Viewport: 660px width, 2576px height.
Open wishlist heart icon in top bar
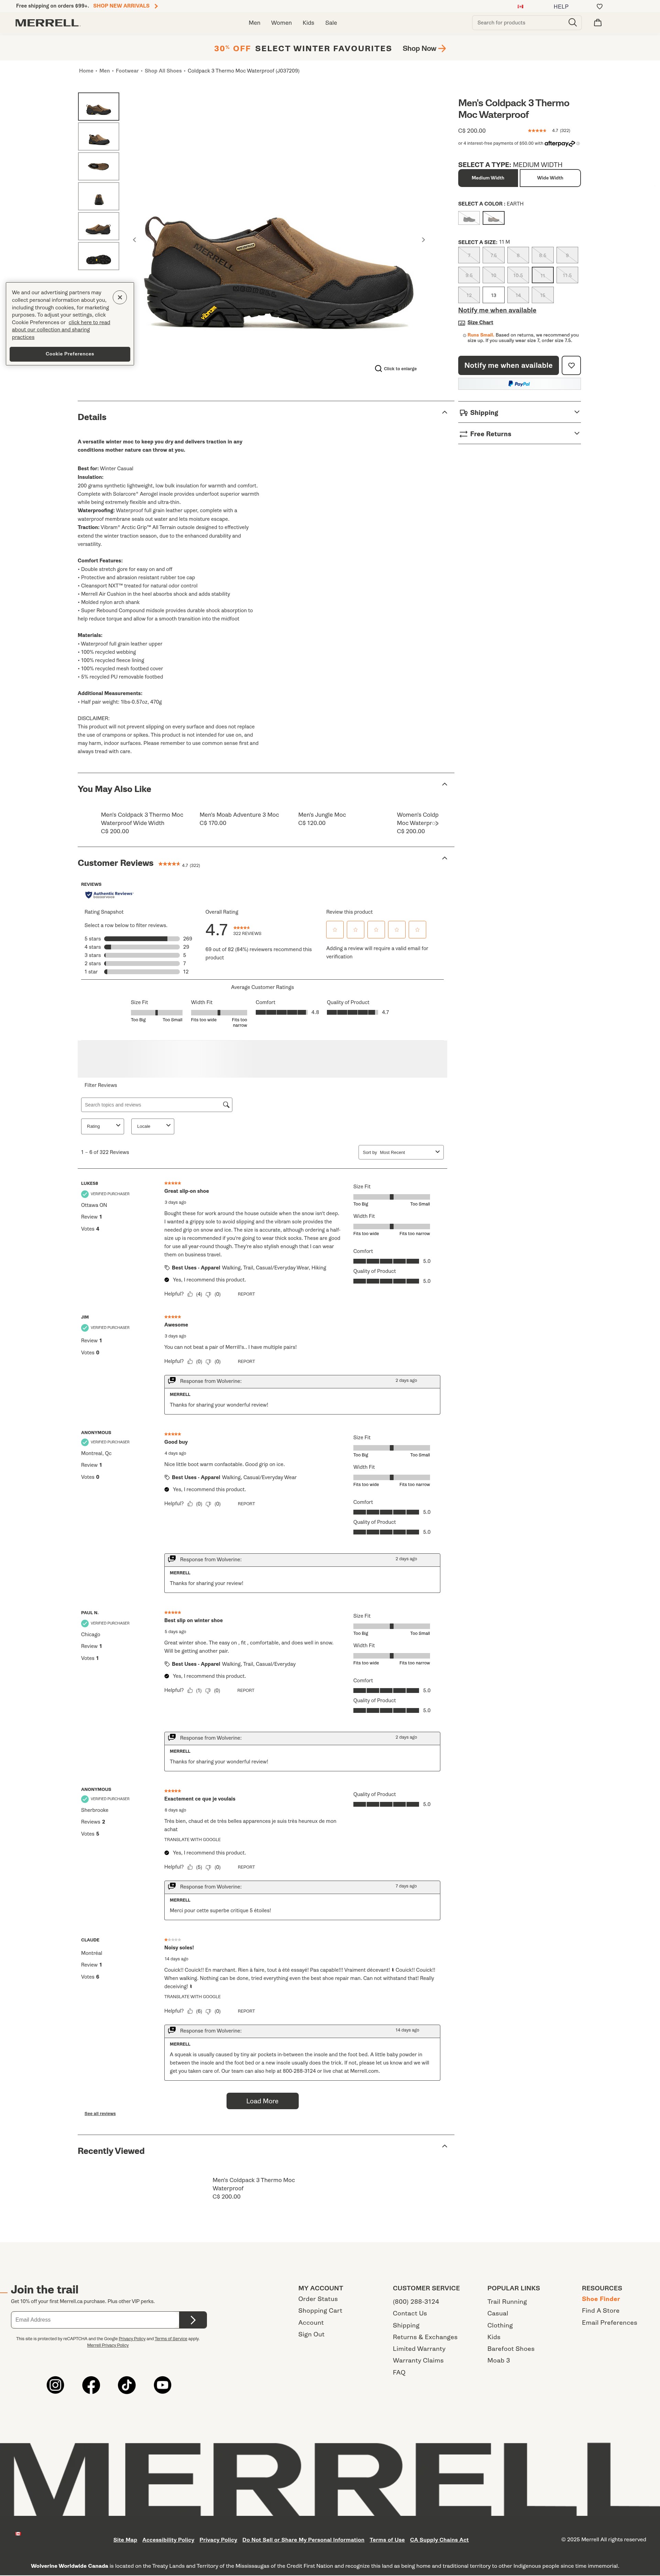click(599, 6)
